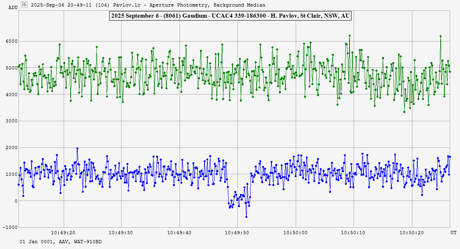Click the 10:49:50 time tick label

pos(237,233)
